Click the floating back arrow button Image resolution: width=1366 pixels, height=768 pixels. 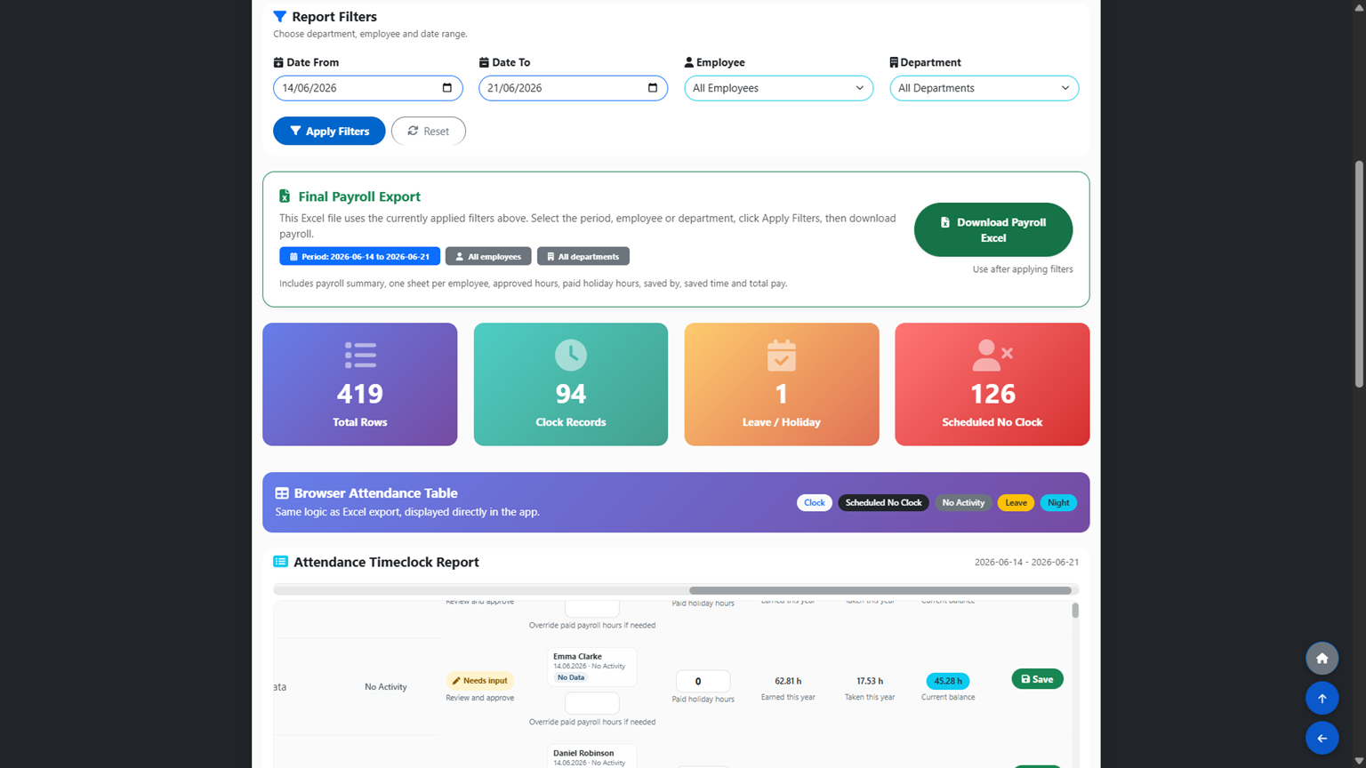coord(1322,739)
